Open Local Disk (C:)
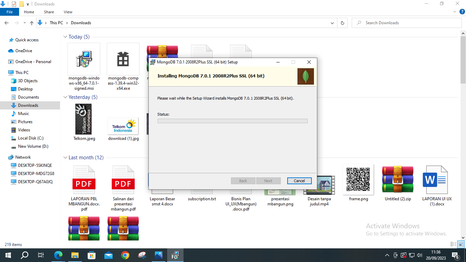 click(x=31, y=138)
